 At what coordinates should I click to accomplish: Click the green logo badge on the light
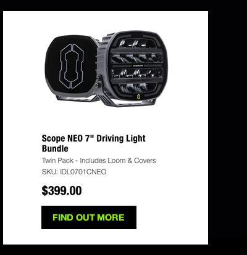tap(139, 96)
